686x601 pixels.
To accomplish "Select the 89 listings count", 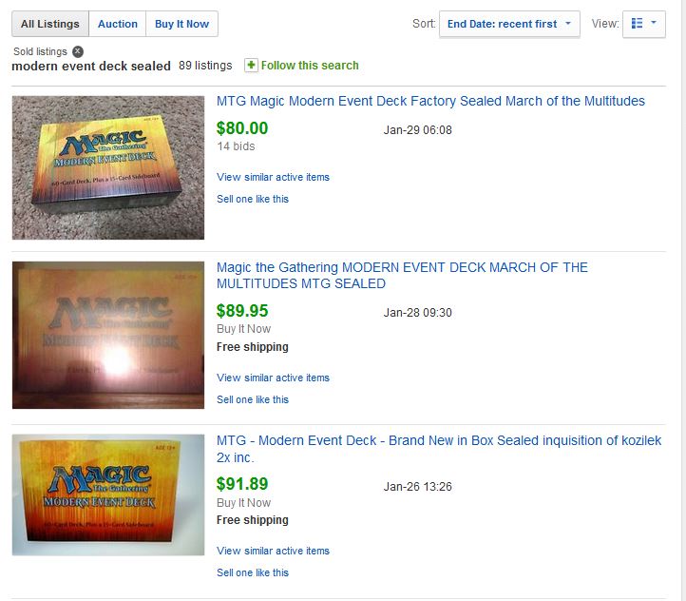I will pyautogui.click(x=205, y=66).
